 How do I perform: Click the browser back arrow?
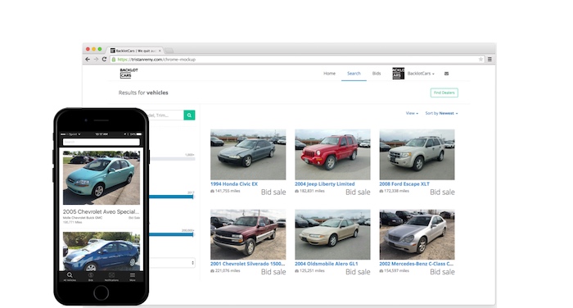click(88, 59)
